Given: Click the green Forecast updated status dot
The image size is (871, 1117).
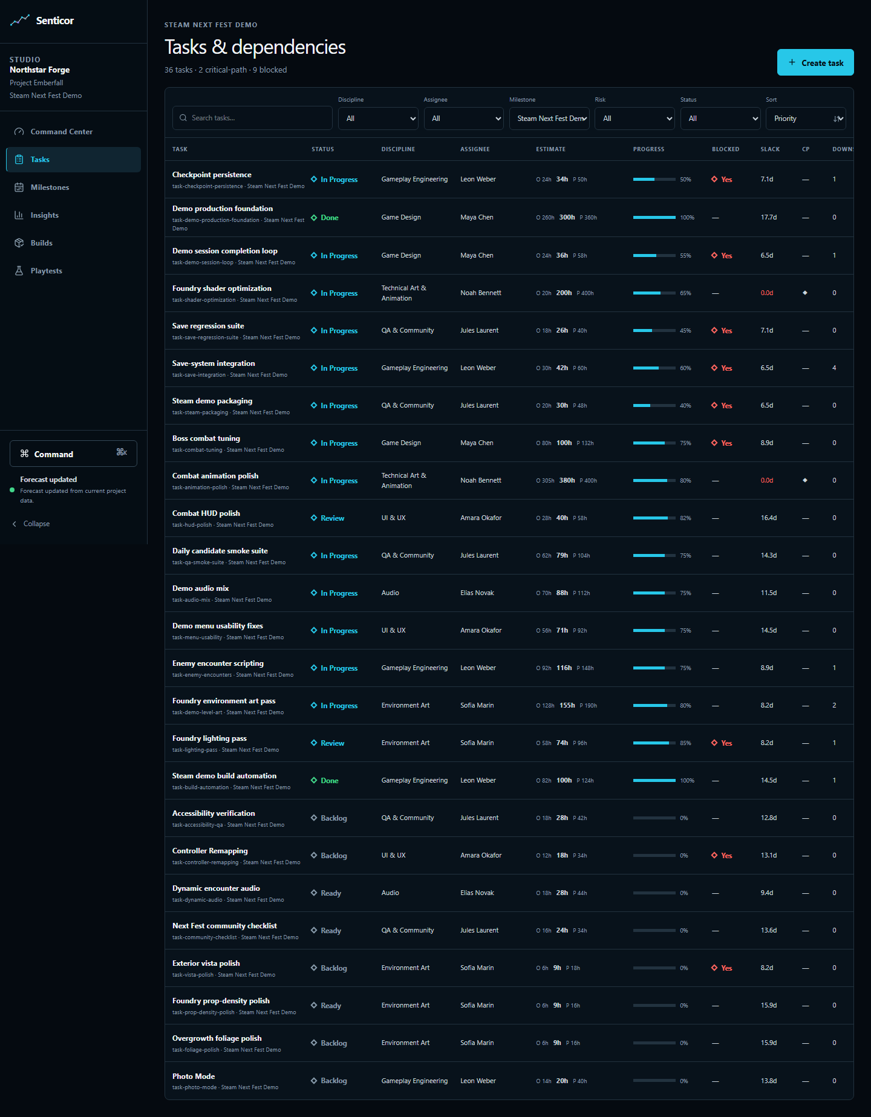Looking at the screenshot, I should pos(12,490).
